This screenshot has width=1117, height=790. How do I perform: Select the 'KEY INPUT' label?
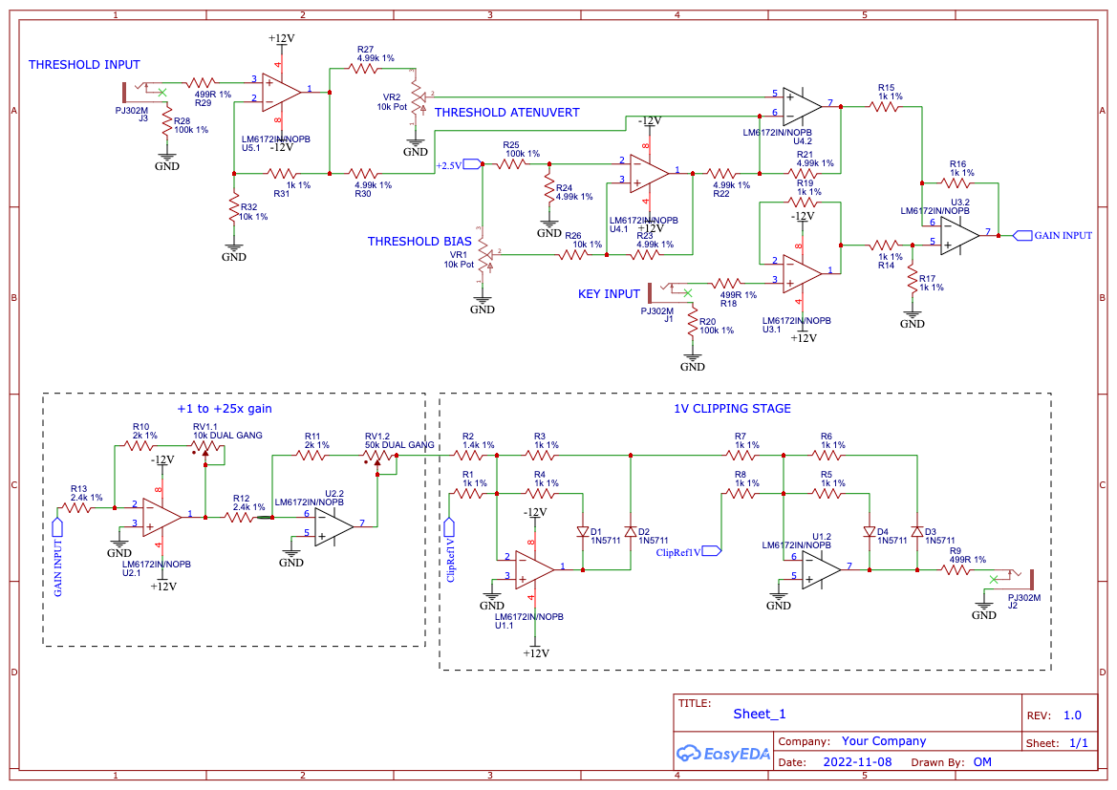coord(609,293)
